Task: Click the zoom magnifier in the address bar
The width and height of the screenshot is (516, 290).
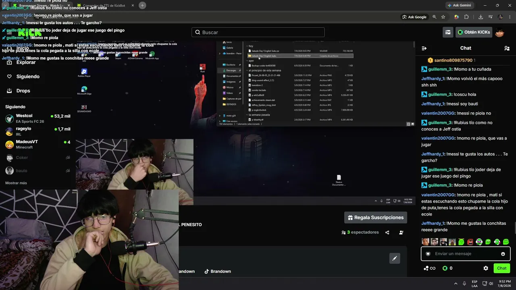Action: 434,17
